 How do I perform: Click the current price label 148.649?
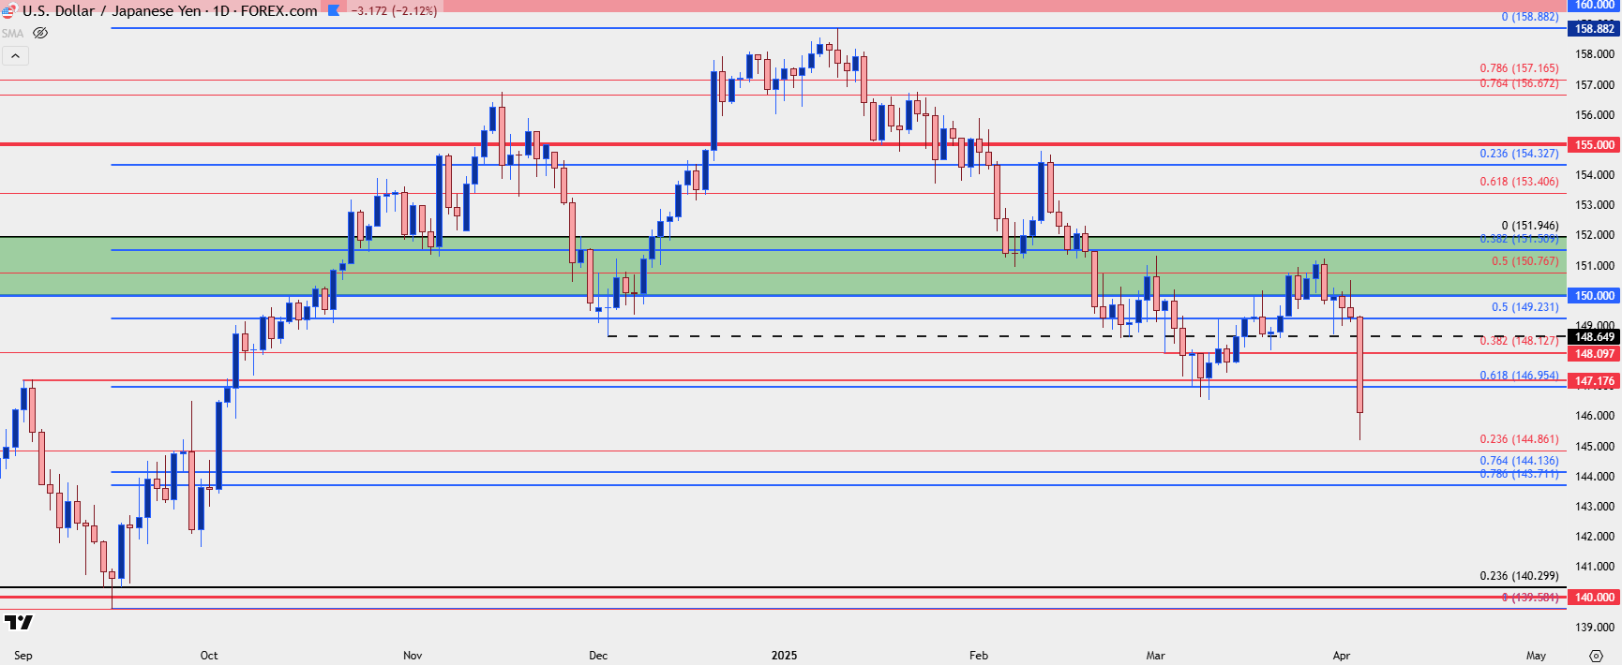[1594, 337]
